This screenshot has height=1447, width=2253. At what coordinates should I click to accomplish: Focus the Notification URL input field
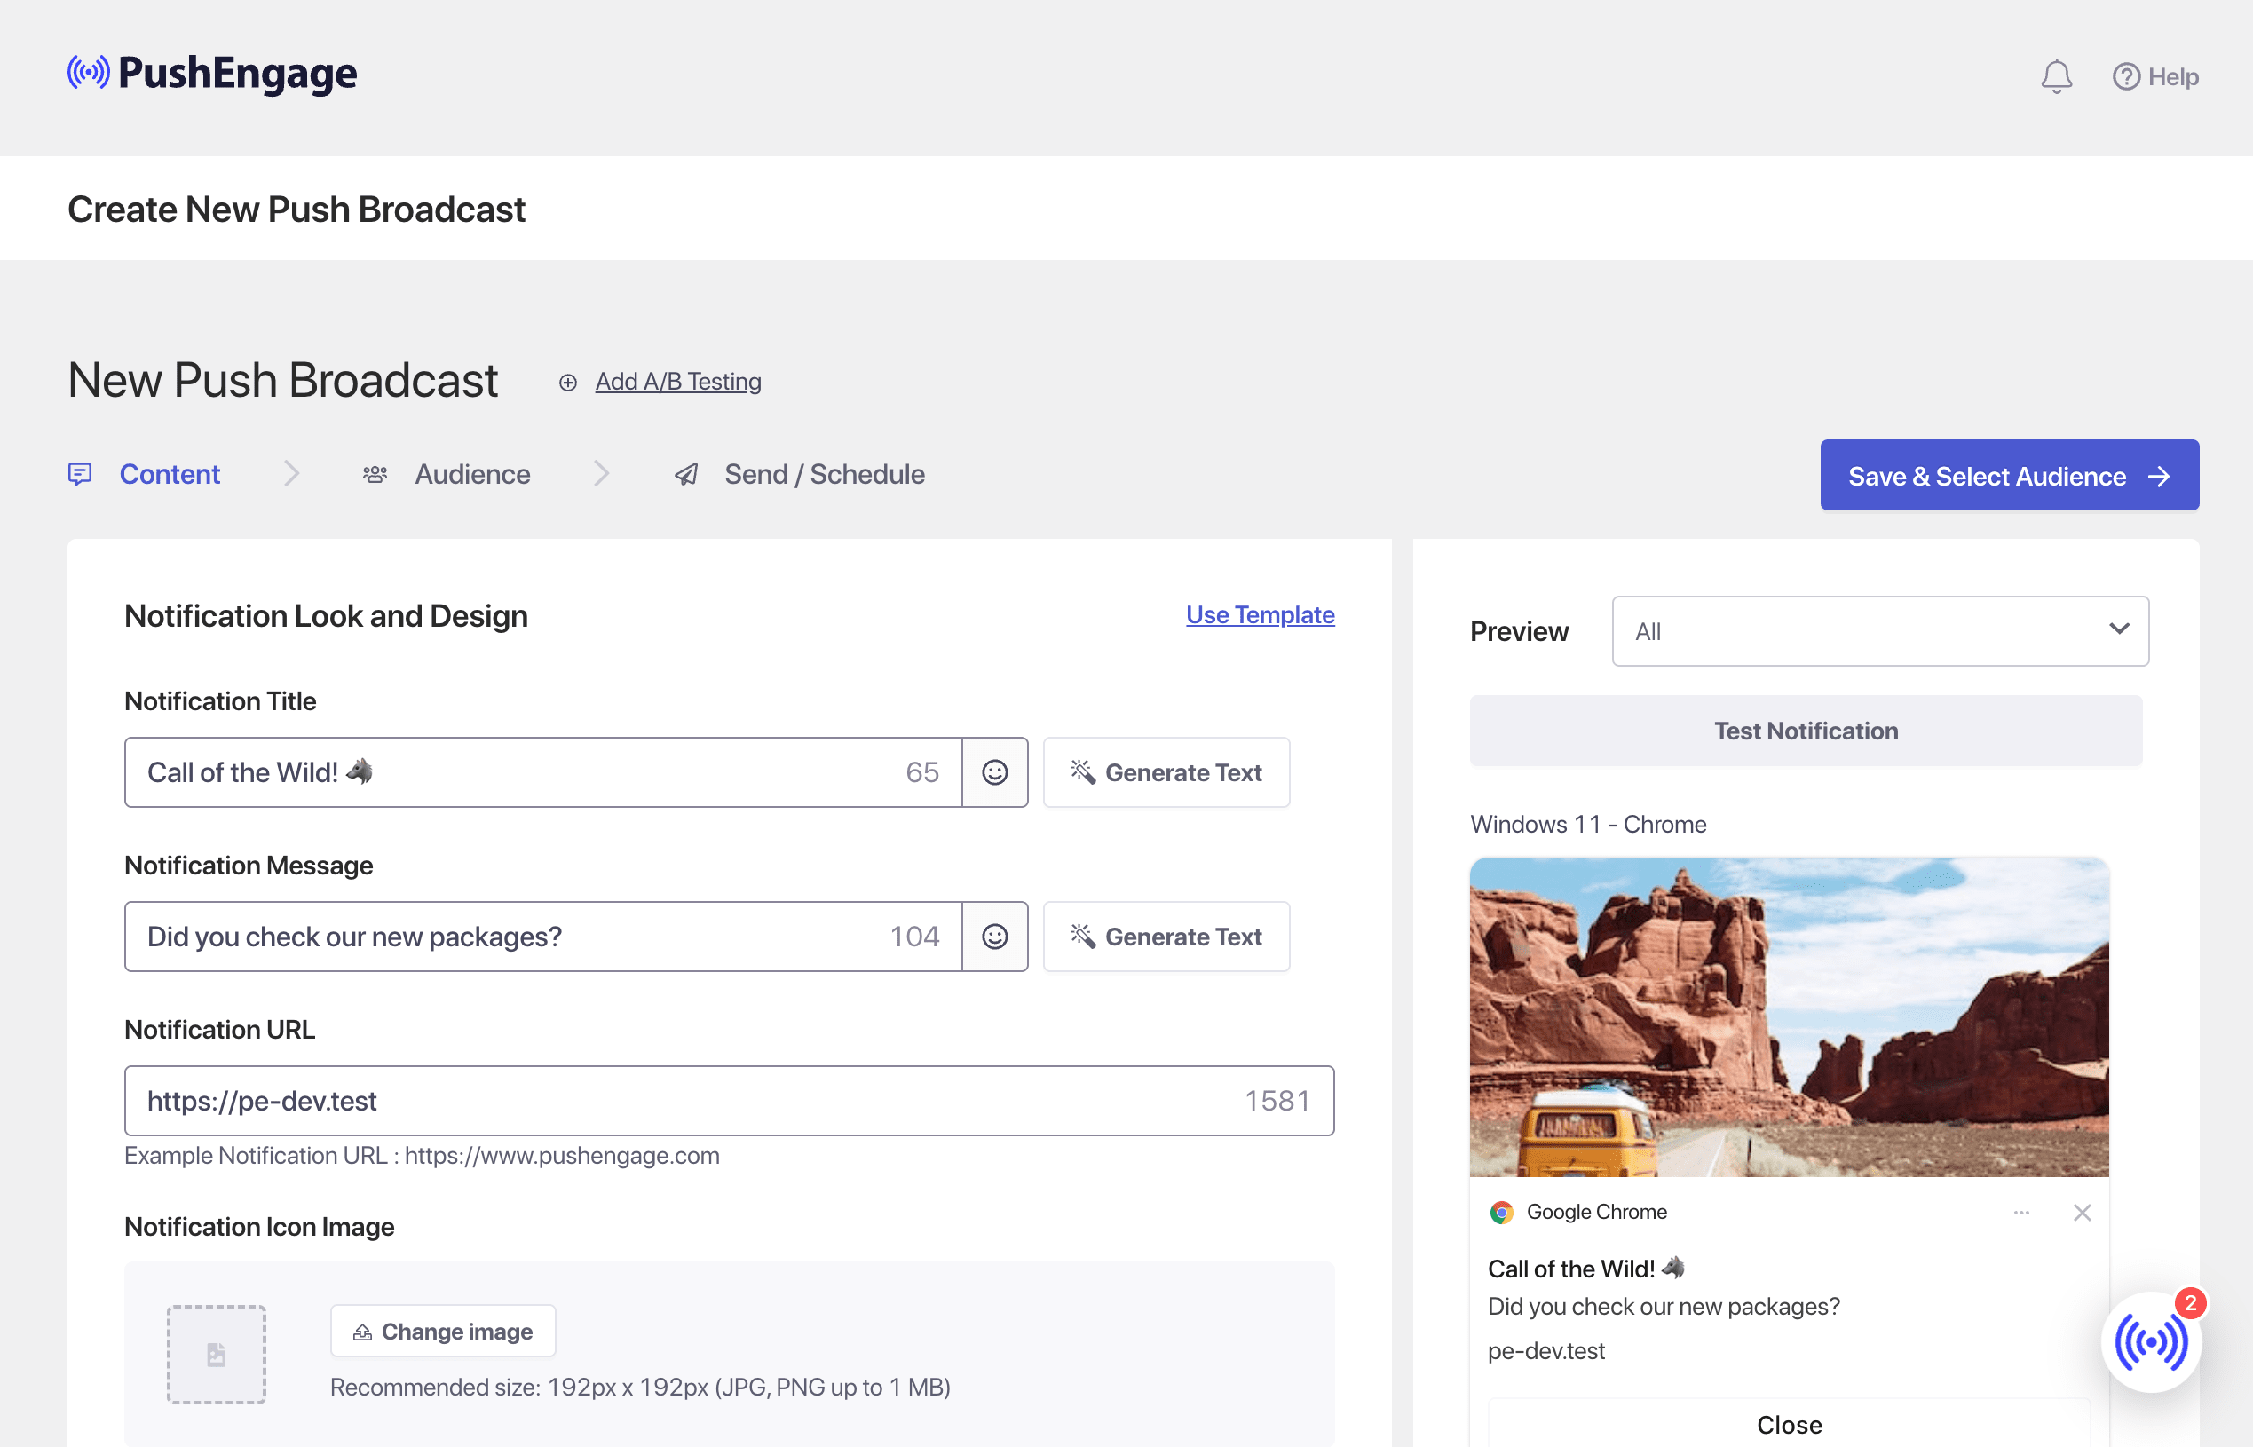pos(676,1100)
